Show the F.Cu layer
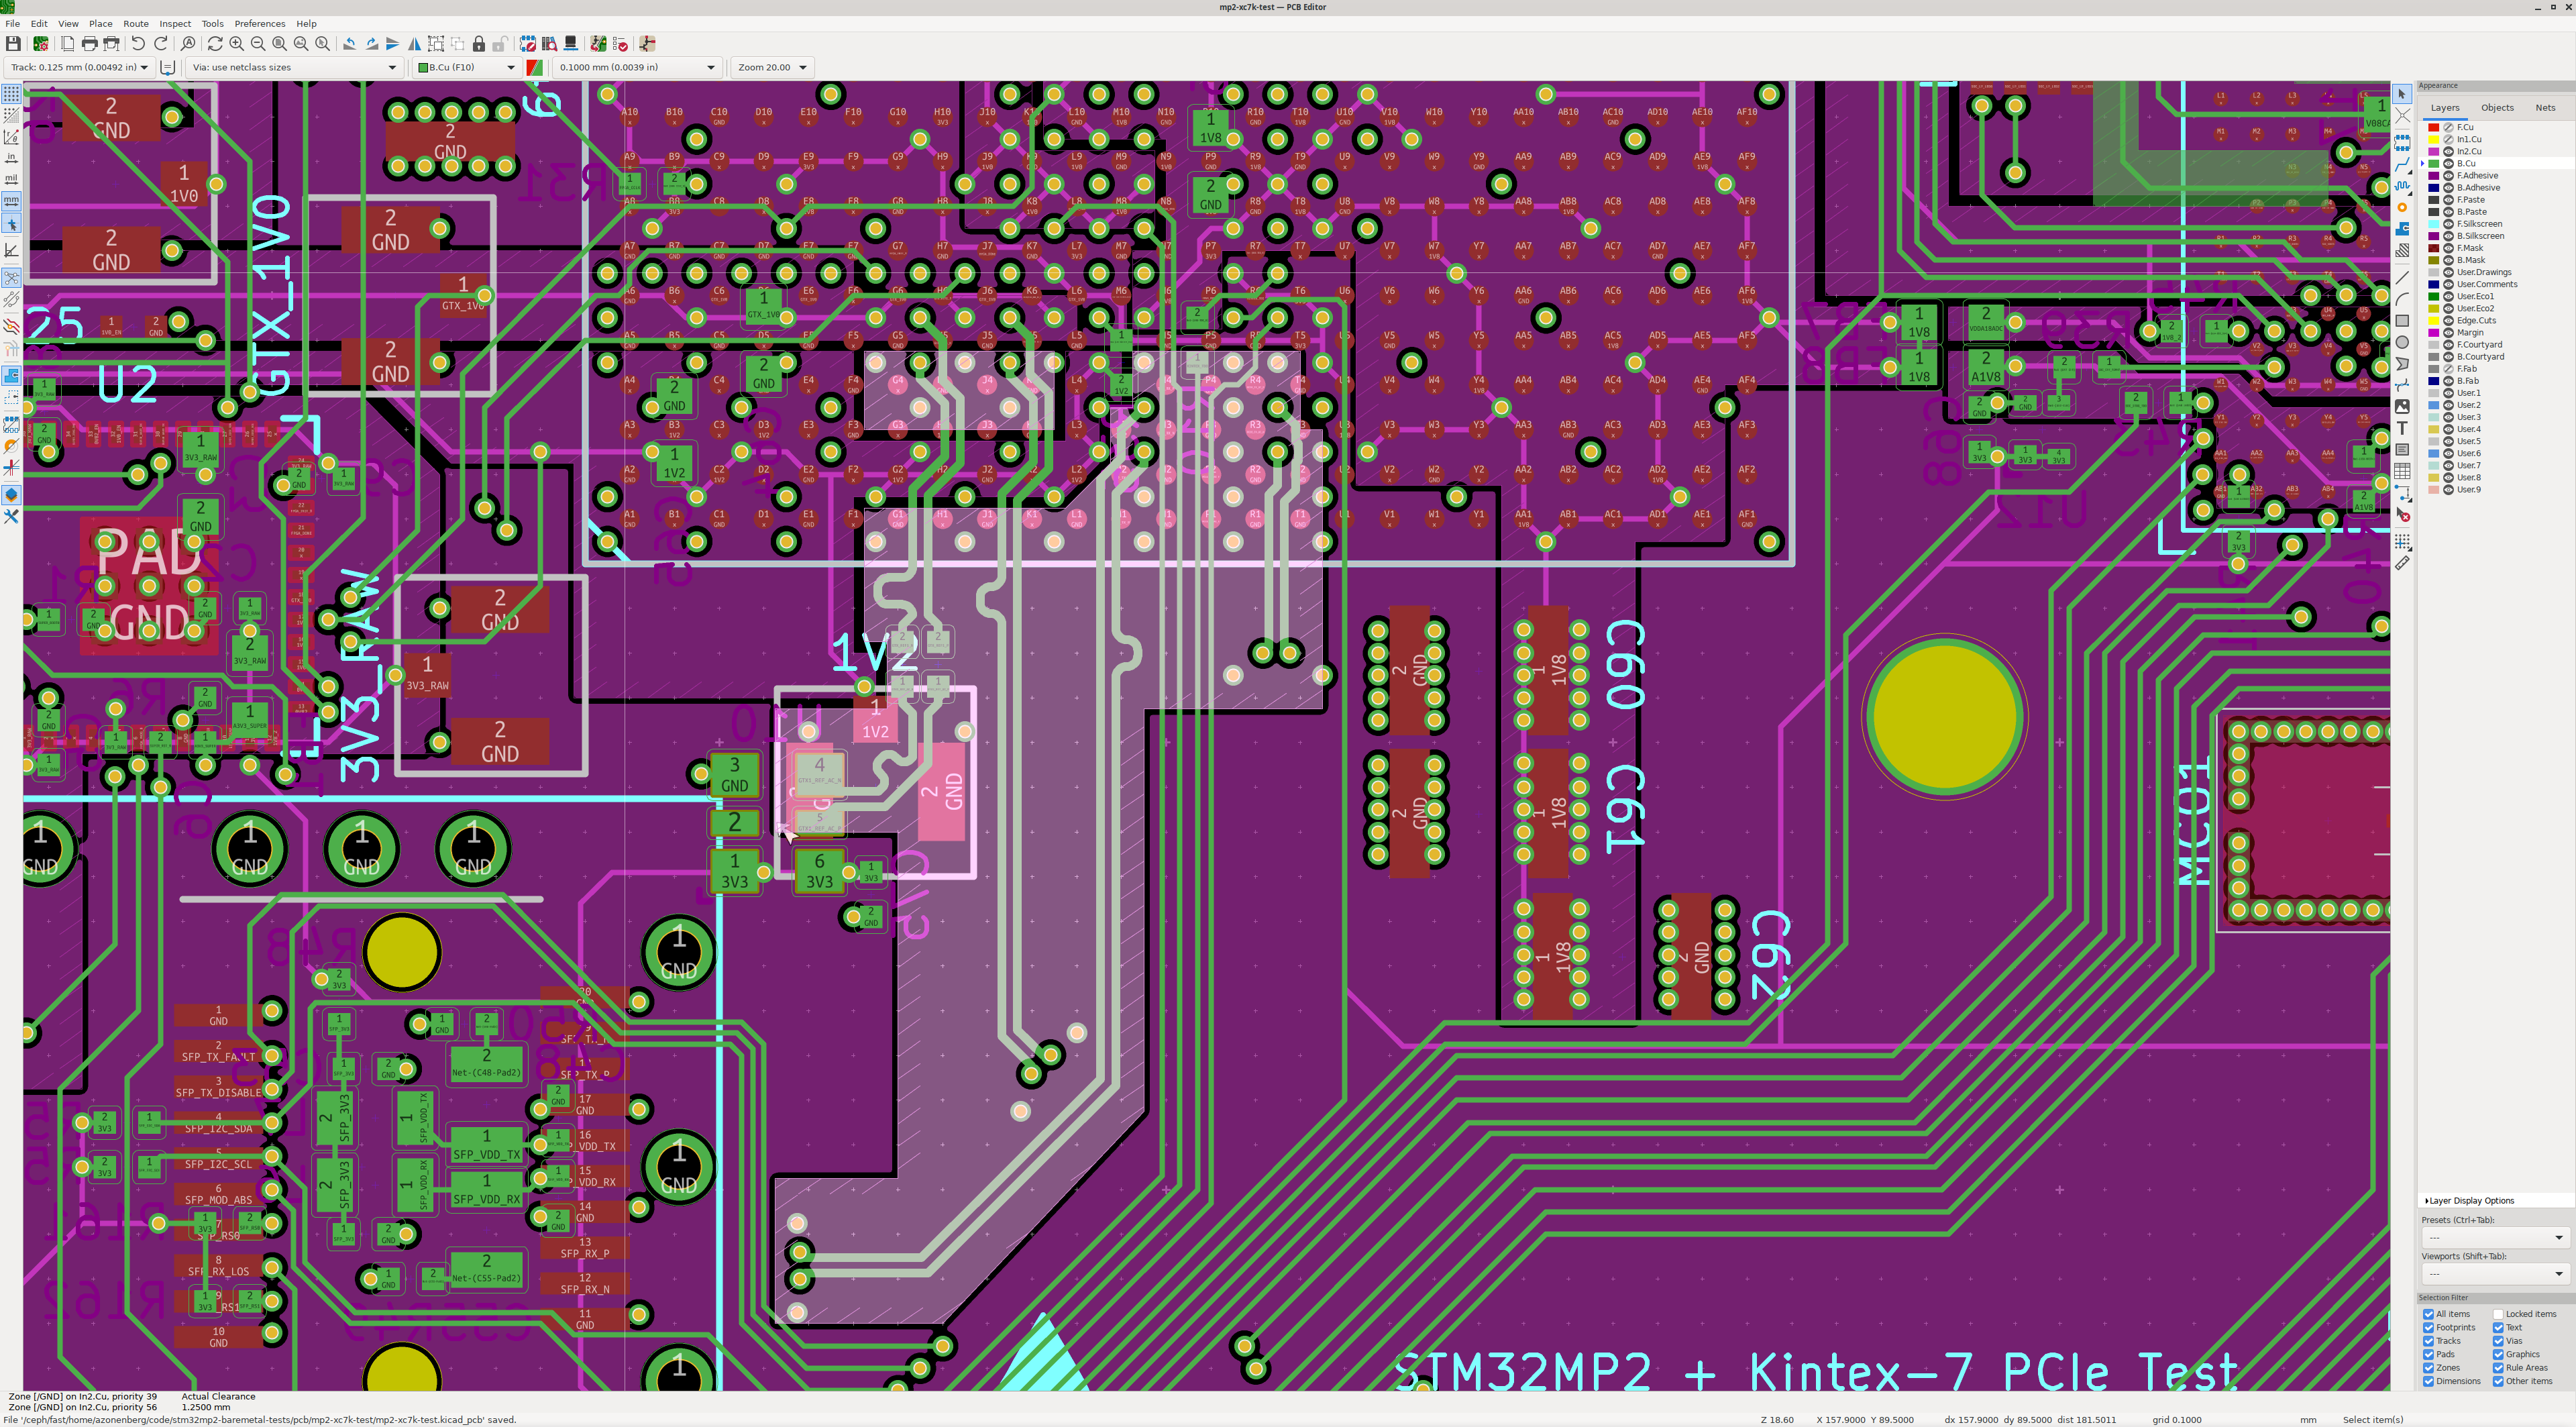The image size is (2576, 1427). (x=2449, y=127)
